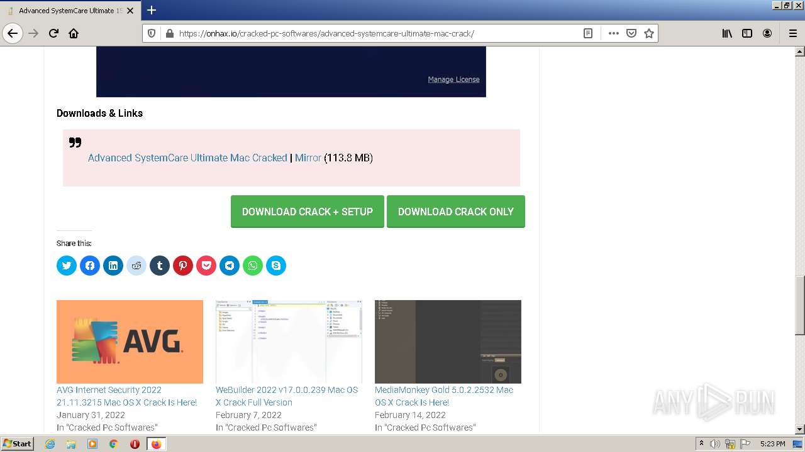Screen dimensions: 805x452
Task: Click the Manage License link
Action: pos(453,79)
